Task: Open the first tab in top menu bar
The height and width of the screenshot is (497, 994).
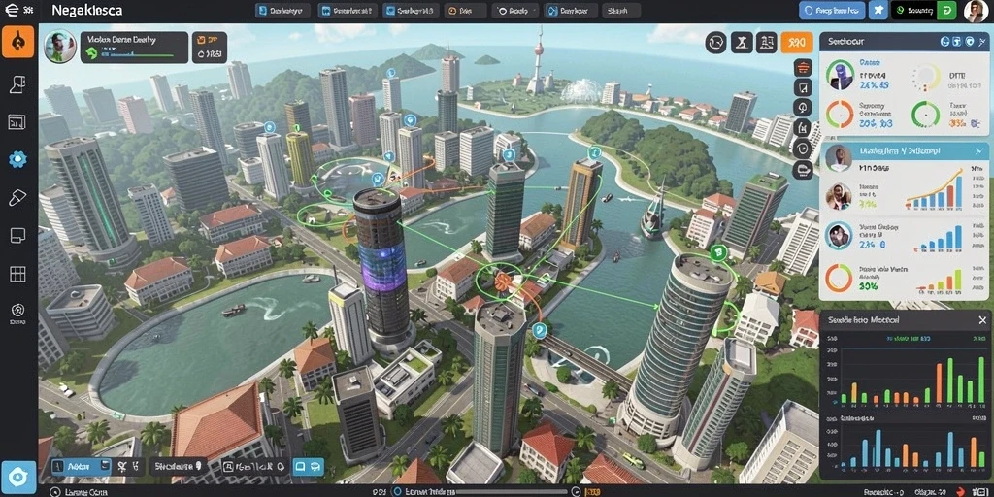Action: (282, 11)
